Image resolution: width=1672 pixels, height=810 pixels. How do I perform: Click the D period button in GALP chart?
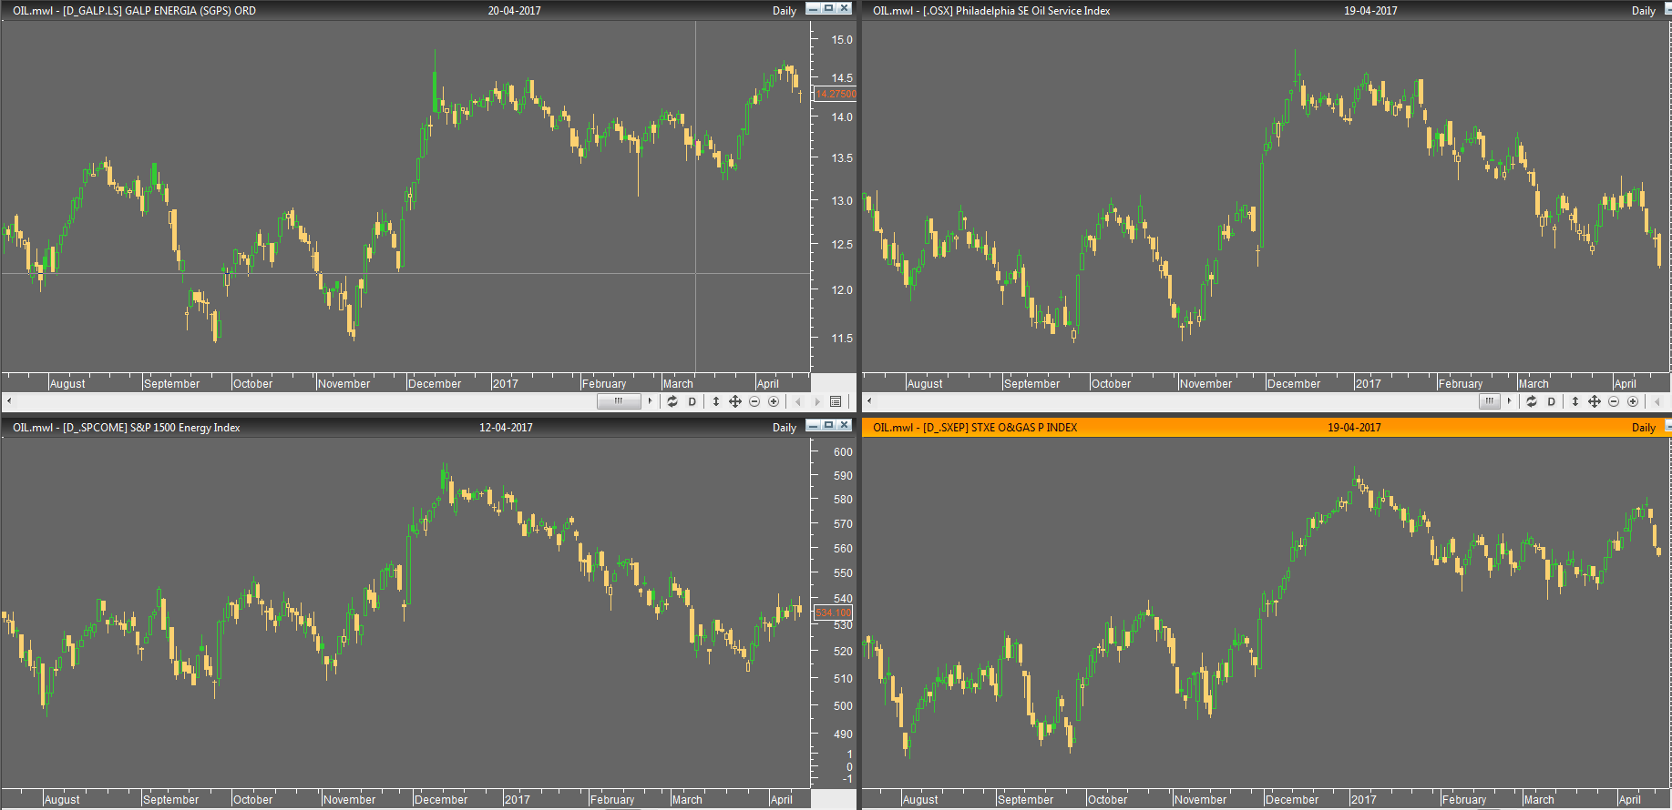(692, 401)
